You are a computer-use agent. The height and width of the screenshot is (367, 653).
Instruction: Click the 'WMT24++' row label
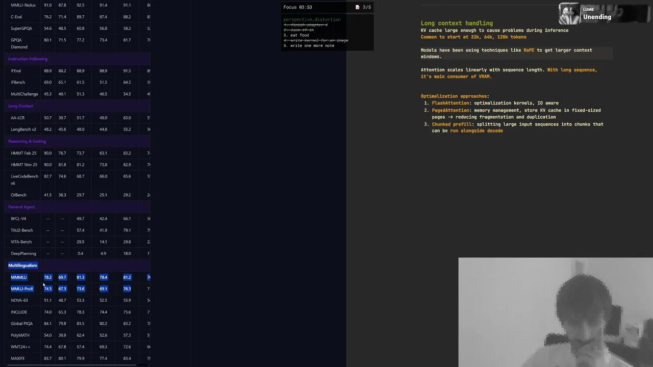click(20, 347)
